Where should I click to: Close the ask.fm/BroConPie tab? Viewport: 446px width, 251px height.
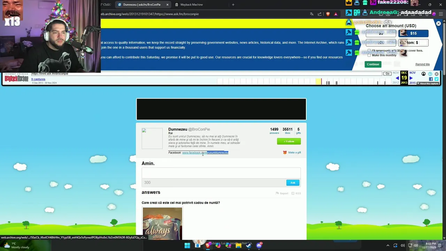(x=167, y=5)
